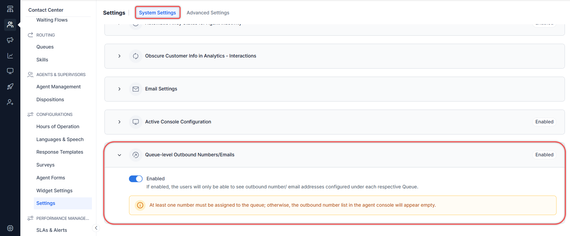Screen dimensions: 570x236
Task: Click the Email Settings envelope icon
Action: (x=136, y=89)
